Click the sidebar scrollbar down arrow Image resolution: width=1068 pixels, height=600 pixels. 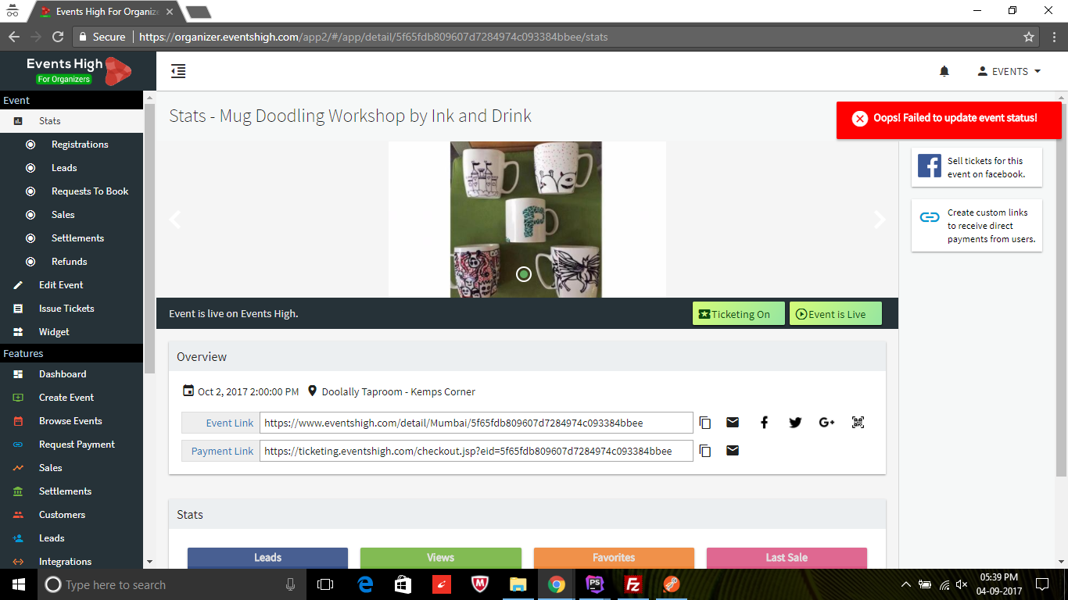point(149,562)
